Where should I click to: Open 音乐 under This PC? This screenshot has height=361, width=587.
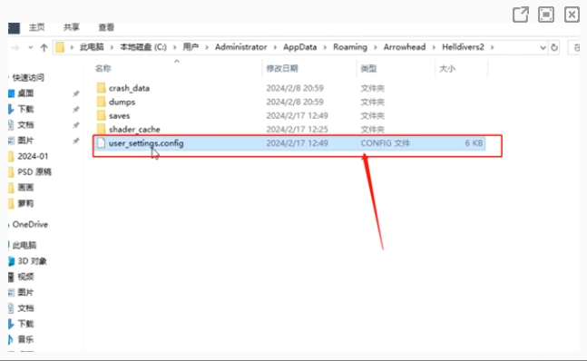point(25,339)
